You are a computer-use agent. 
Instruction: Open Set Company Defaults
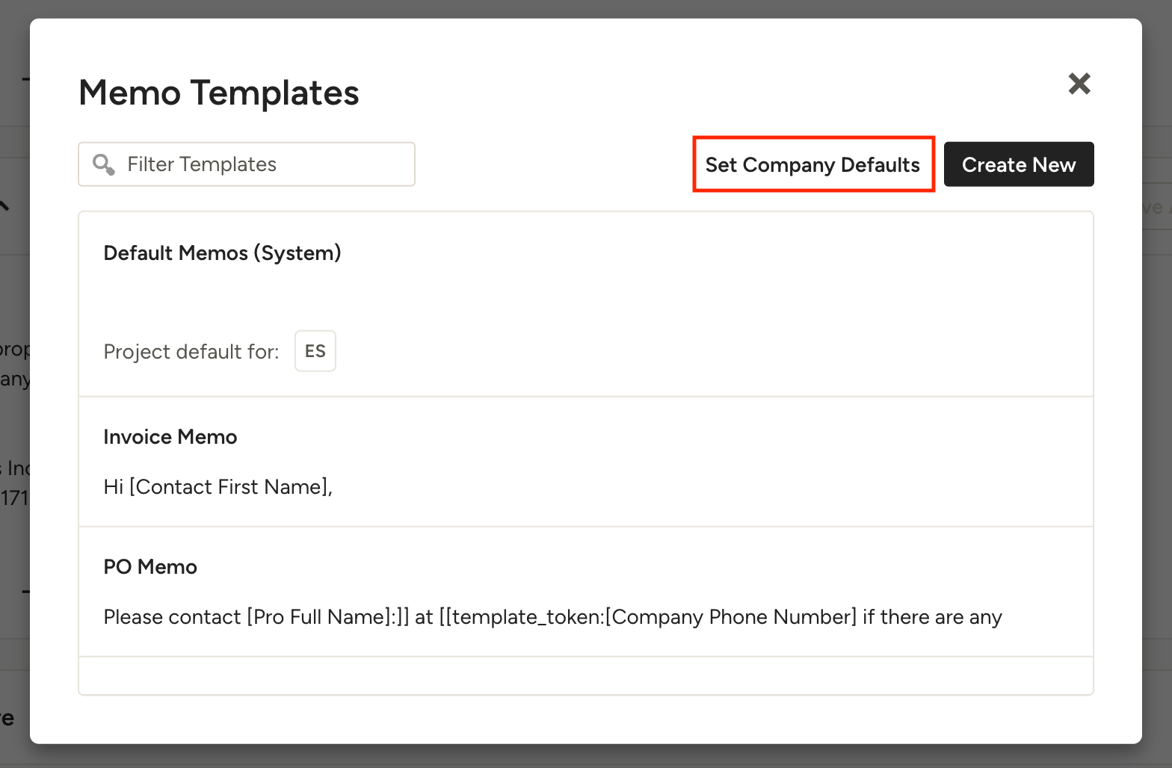[x=812, y=164]
